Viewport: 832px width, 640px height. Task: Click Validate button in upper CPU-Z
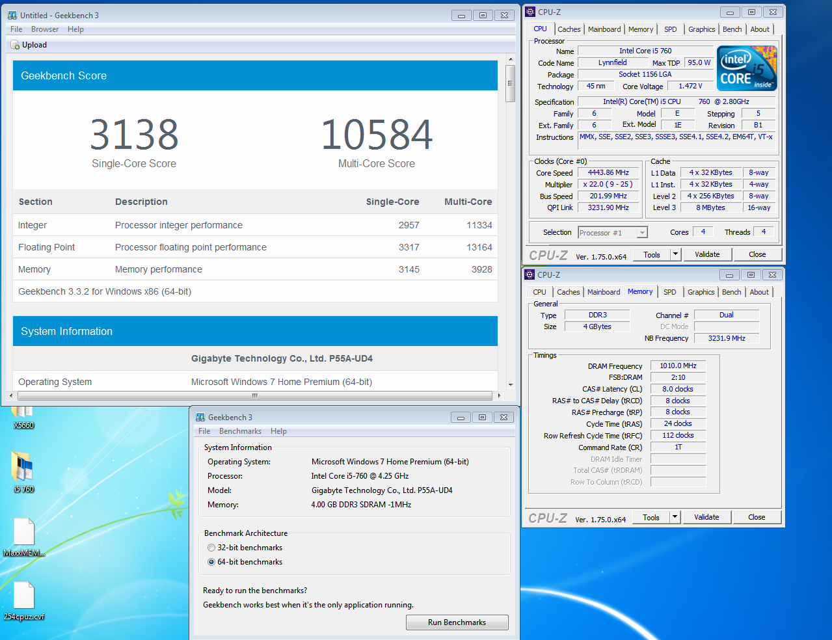707,254
